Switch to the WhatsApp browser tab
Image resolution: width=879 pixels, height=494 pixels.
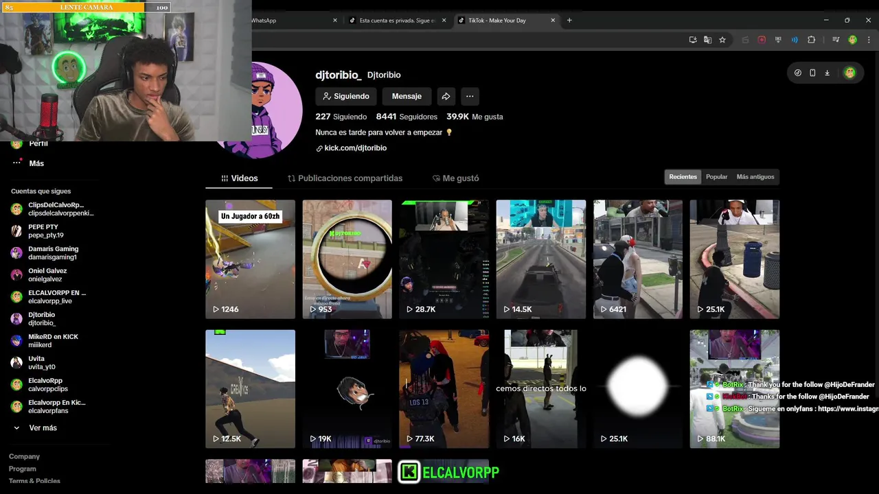pyautogui.click(x=292, y=21)
